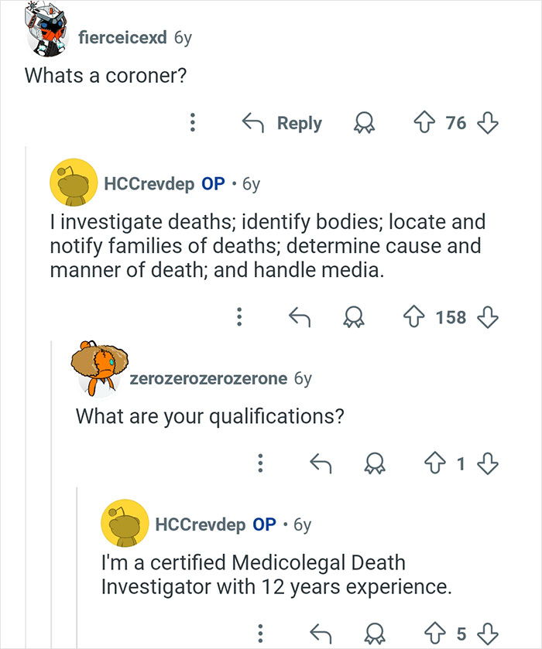Click fierceicexd's avatar thumbnail

pyautogui.click(x=43, y=27)
